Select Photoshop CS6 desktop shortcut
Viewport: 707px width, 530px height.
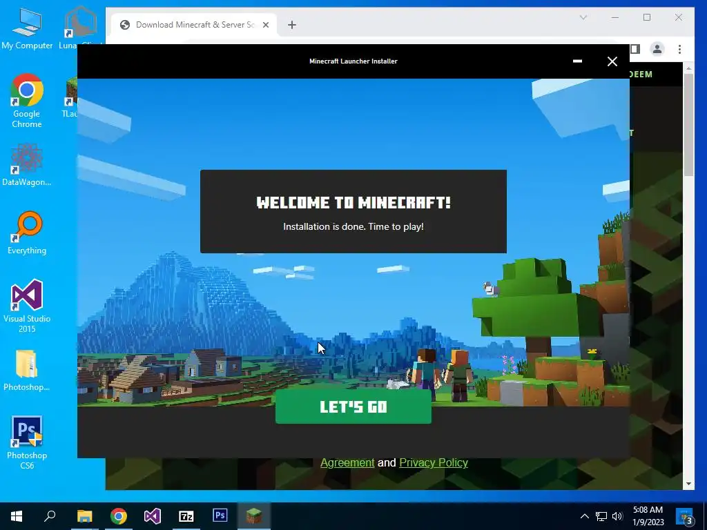tap(27, 442)
